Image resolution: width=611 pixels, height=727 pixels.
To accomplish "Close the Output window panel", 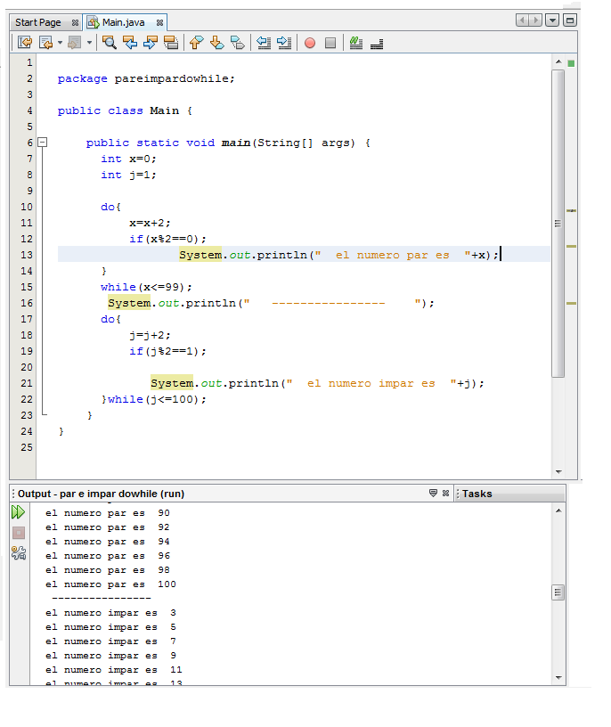I will point(445,493).
